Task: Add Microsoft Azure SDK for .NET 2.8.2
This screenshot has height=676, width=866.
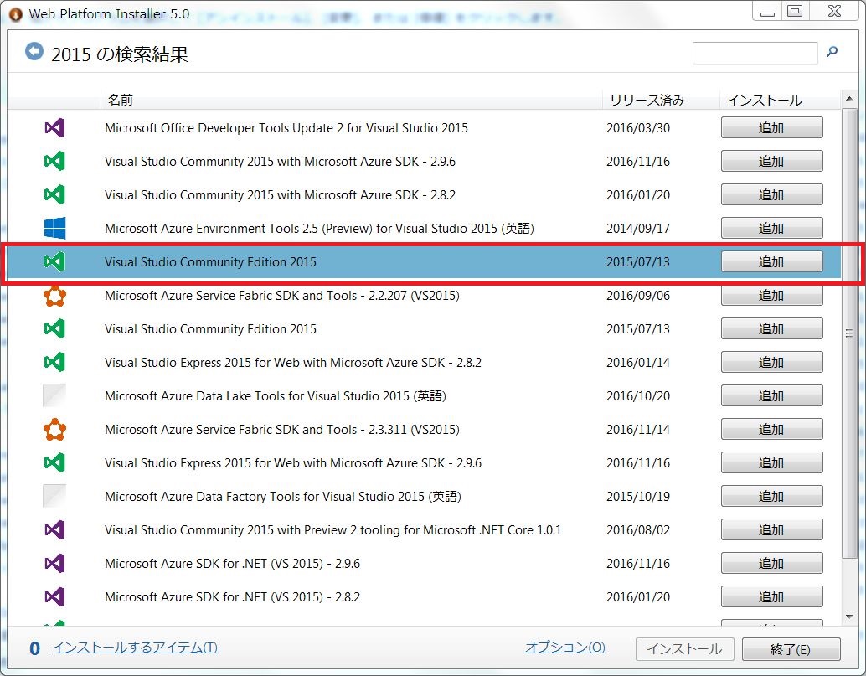Action: 771,597
